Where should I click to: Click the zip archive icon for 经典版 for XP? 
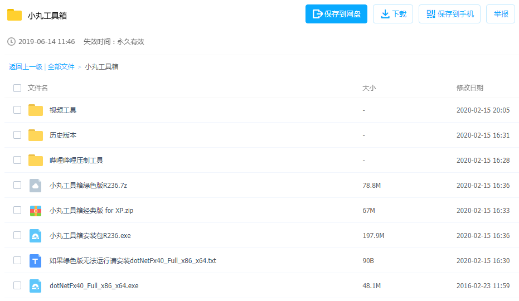point(36,211)
